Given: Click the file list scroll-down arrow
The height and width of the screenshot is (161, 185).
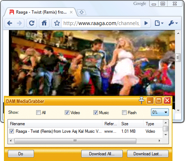Looking at the screenshot, I should coord(166,135).
